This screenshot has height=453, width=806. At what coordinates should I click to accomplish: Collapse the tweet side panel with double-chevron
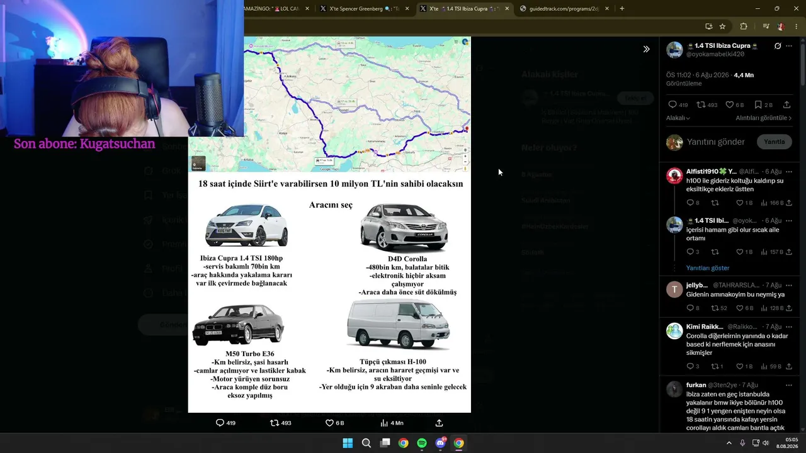point(646,49)
